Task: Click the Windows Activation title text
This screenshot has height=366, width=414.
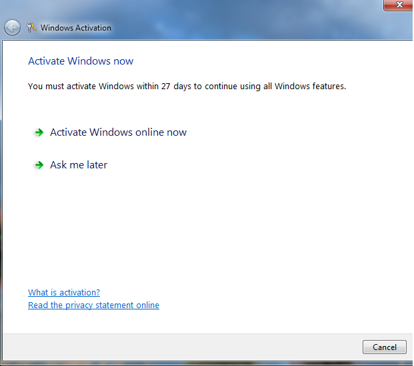Action: [x=76, y=28]
